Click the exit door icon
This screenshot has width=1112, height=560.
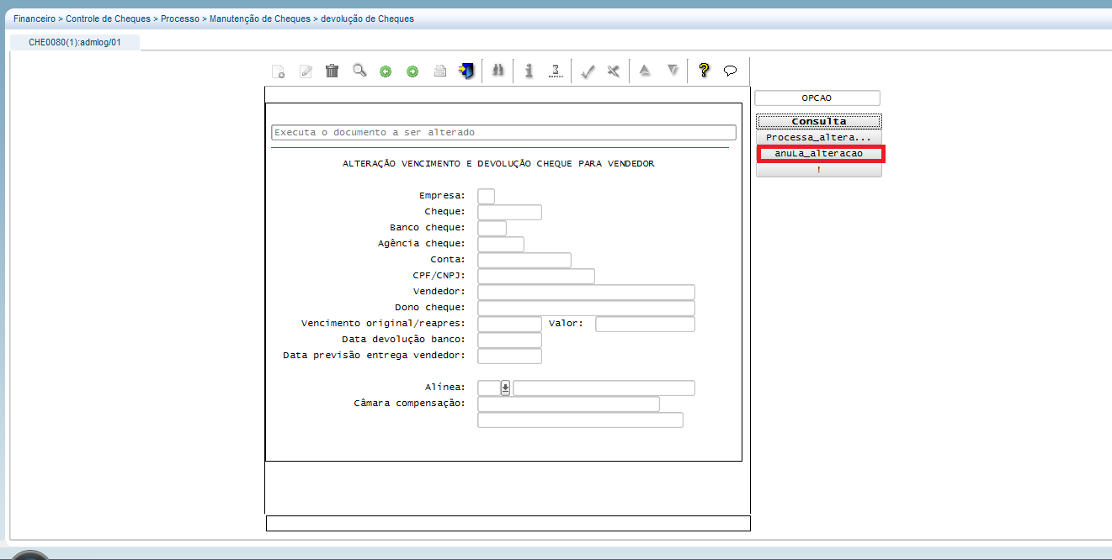tap(466, 71)
